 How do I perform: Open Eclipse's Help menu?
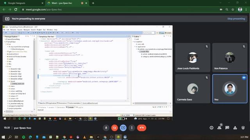[55, 30]
